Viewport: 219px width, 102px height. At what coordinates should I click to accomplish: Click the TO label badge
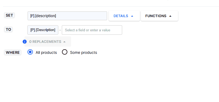pos(8,29)
